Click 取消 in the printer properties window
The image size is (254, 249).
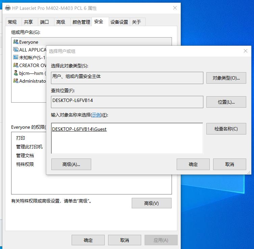(x=125, y=240)
